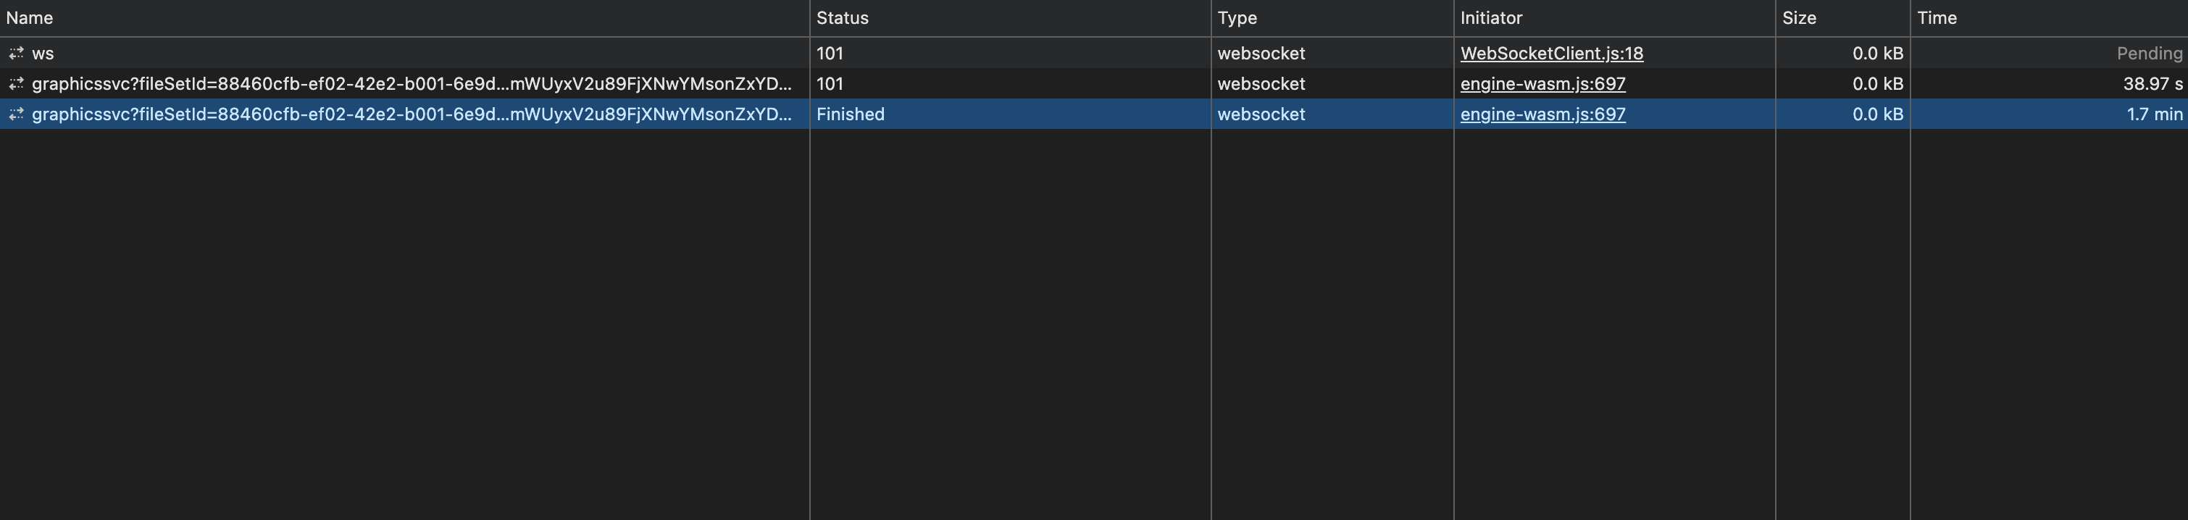
Task: Click the websocket icon on the 38.97 s graphicssvc row
Action: point(16,84)
